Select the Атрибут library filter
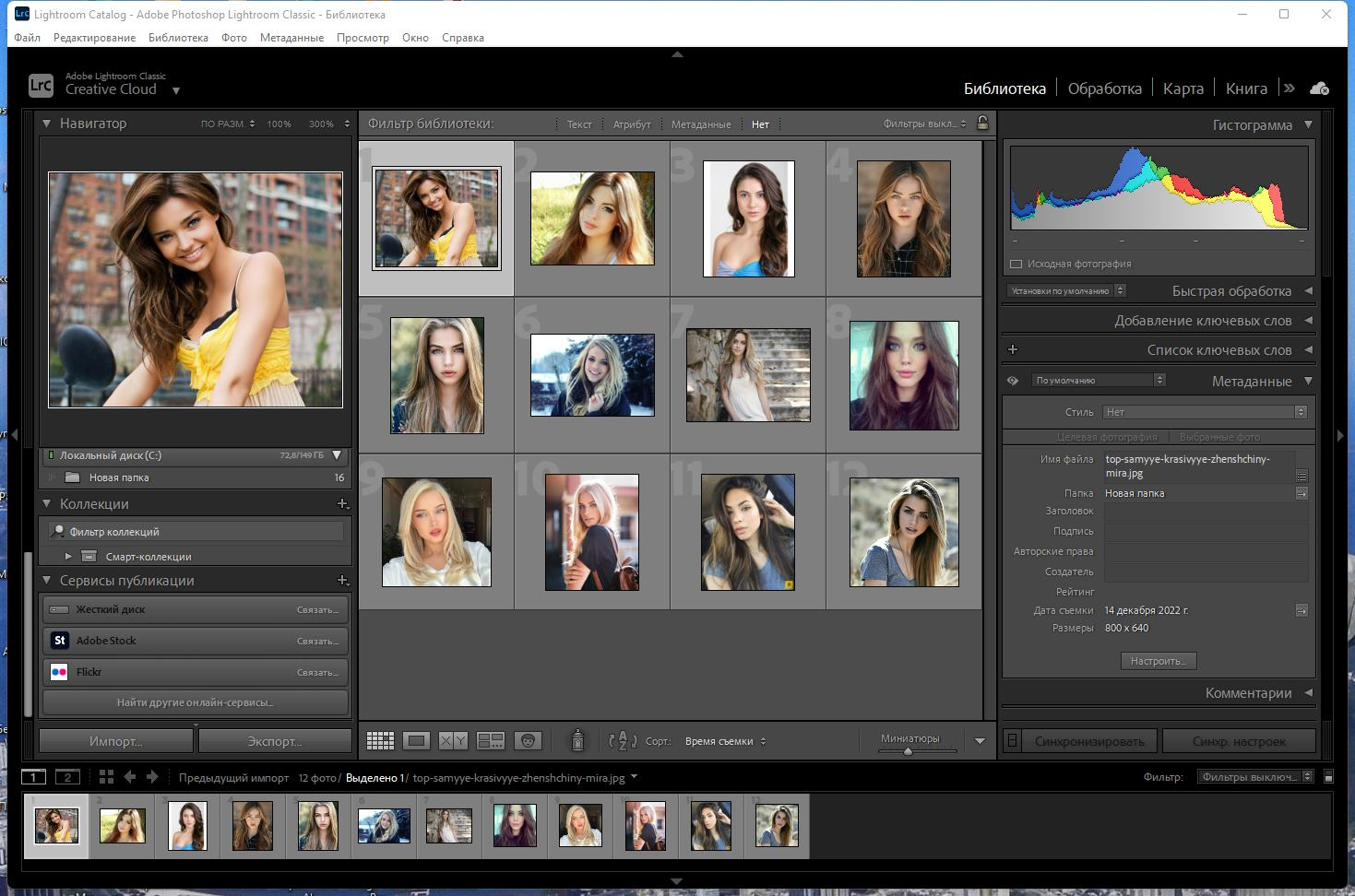Image resolution: width=1355 pixels, height=896 pixels. (632, 124)
